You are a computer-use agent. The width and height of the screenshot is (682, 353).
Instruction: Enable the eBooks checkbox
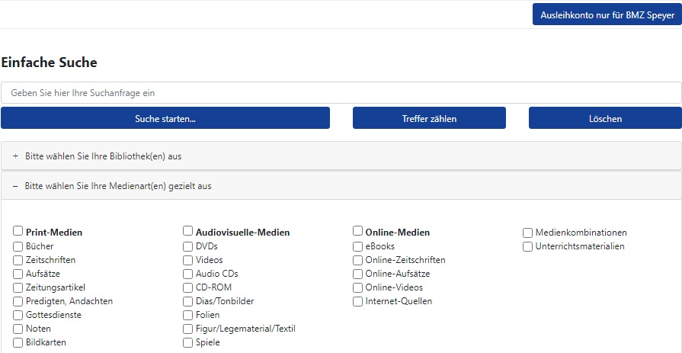tap(357, 247)
